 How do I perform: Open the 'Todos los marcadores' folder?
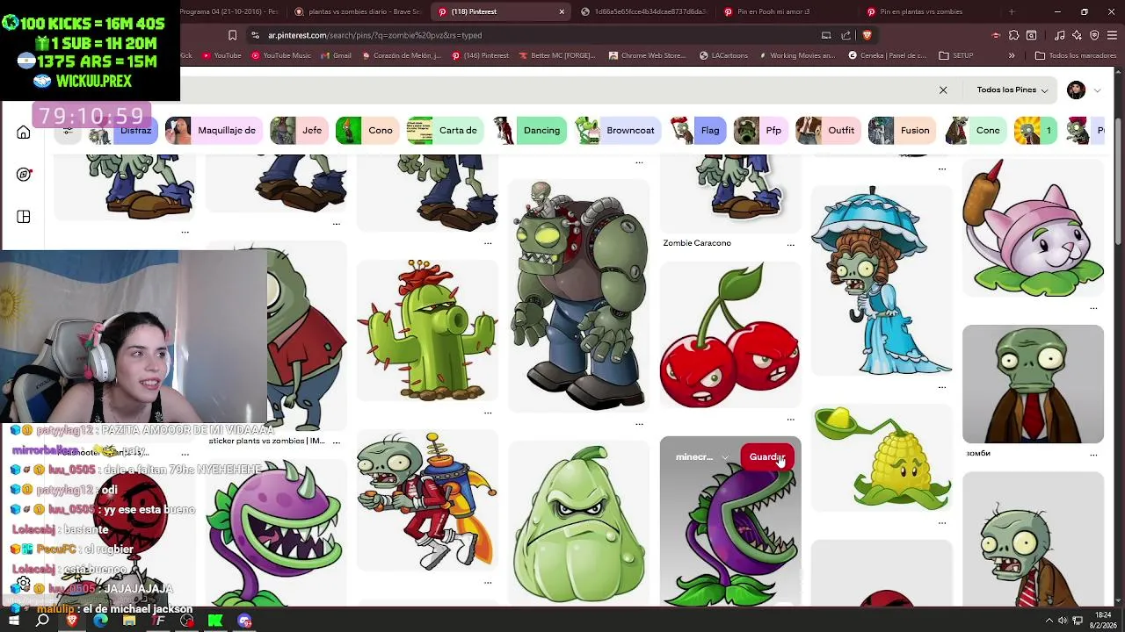[x=1076, y=55]
